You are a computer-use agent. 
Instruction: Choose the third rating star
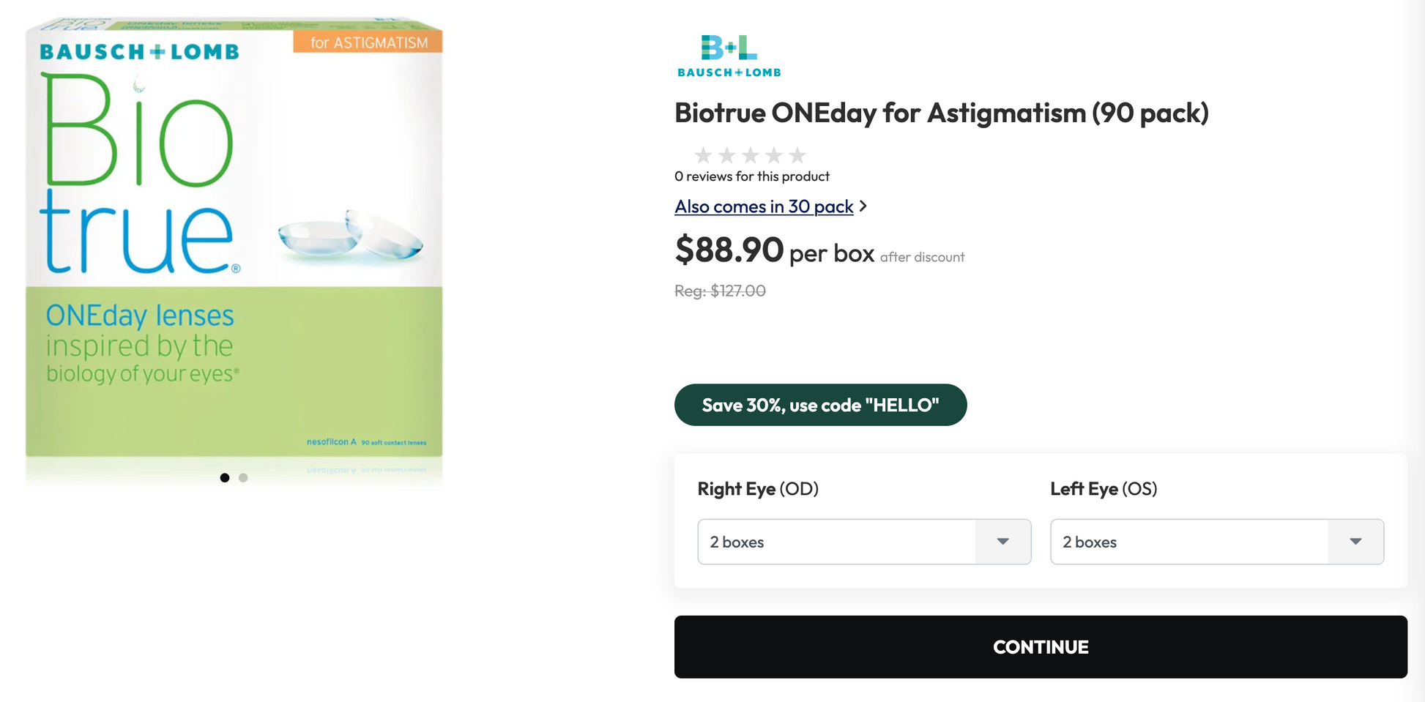coord(750,155)
